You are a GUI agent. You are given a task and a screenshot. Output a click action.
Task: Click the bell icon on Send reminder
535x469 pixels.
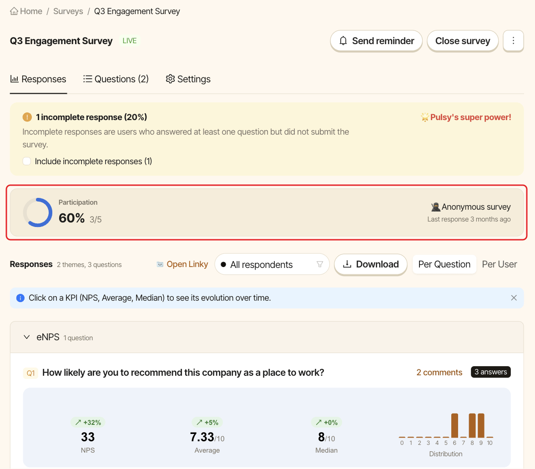tap(343, 41)
